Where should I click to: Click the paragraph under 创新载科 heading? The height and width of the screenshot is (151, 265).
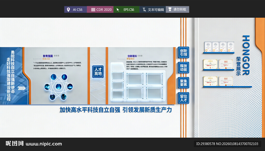pyautogui.click(x=147, y=65)
